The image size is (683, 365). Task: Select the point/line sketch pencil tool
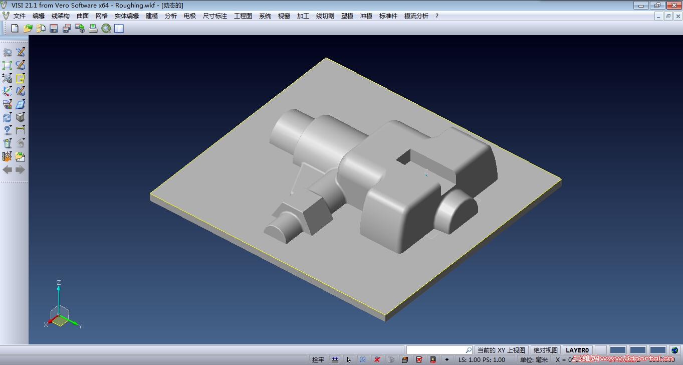coord(21,52)
